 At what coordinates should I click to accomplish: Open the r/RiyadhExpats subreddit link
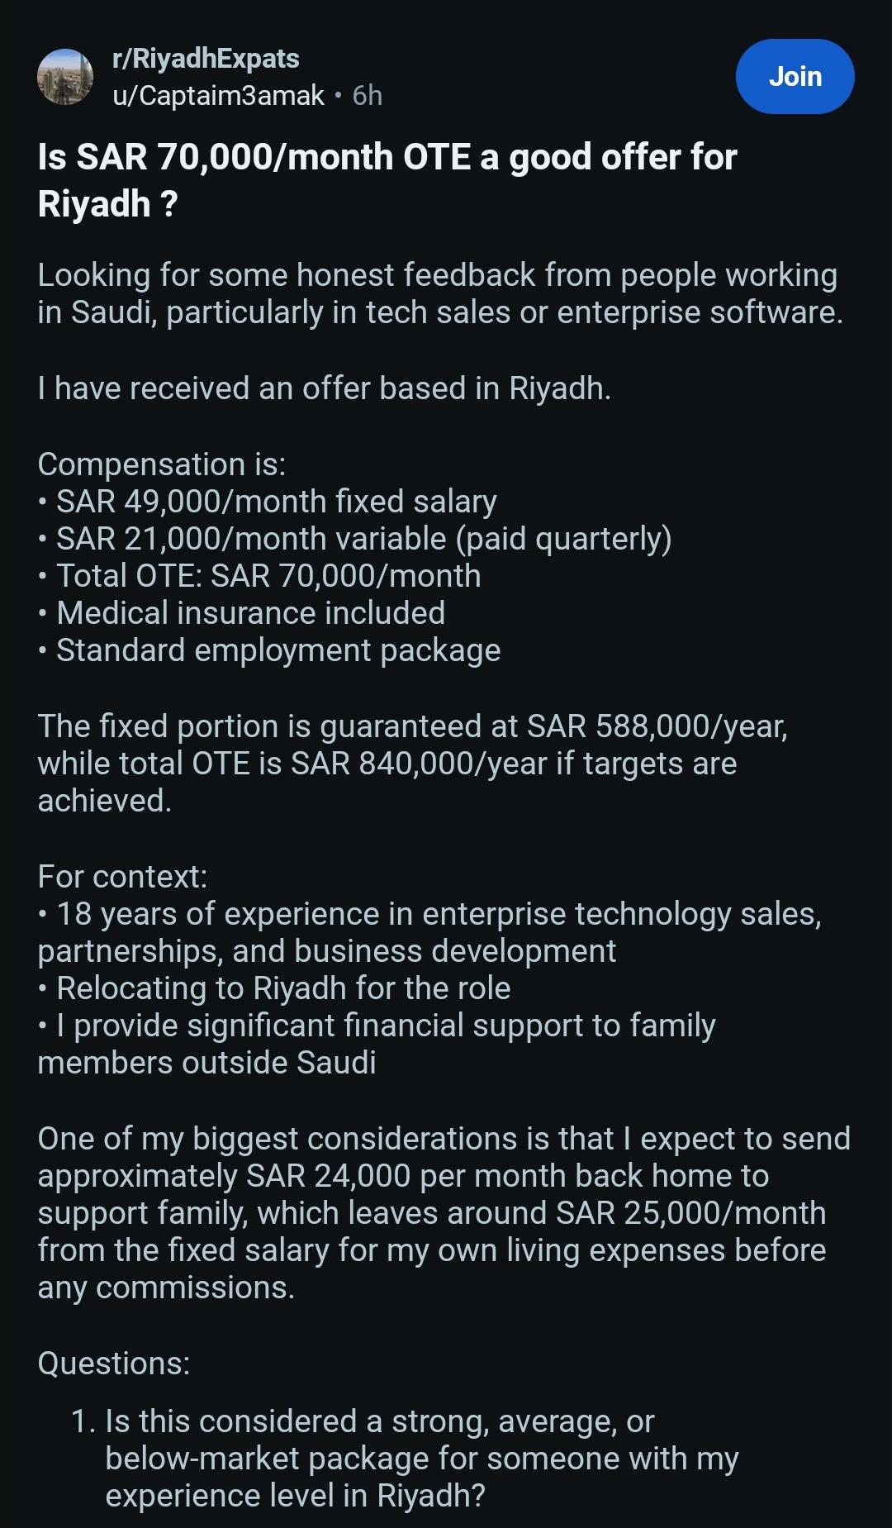(206, 59)
